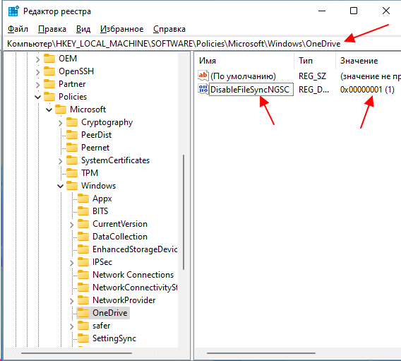The width and height of the screenshot is (401, 361).
Task: Open the Файл menu
Action: pyautogui.click(x=18, y=29)
